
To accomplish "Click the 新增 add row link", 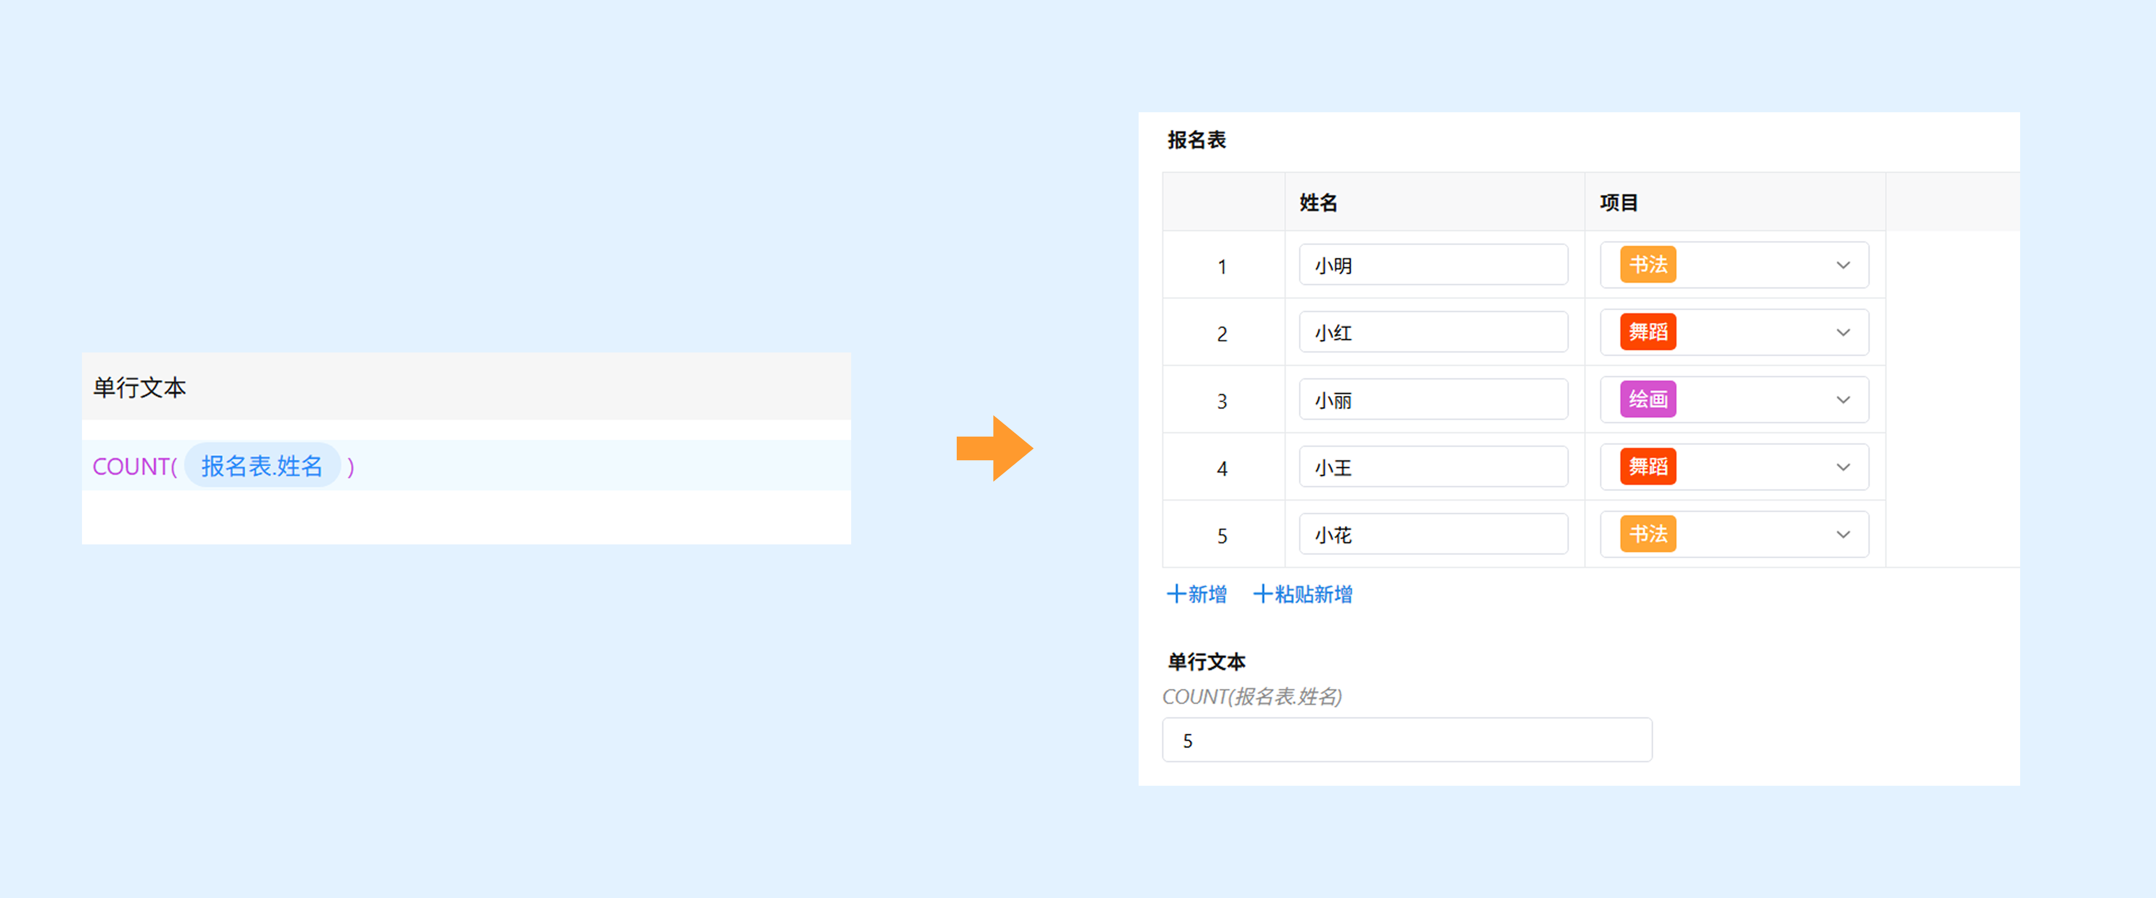I will [x=1197, y=594].
